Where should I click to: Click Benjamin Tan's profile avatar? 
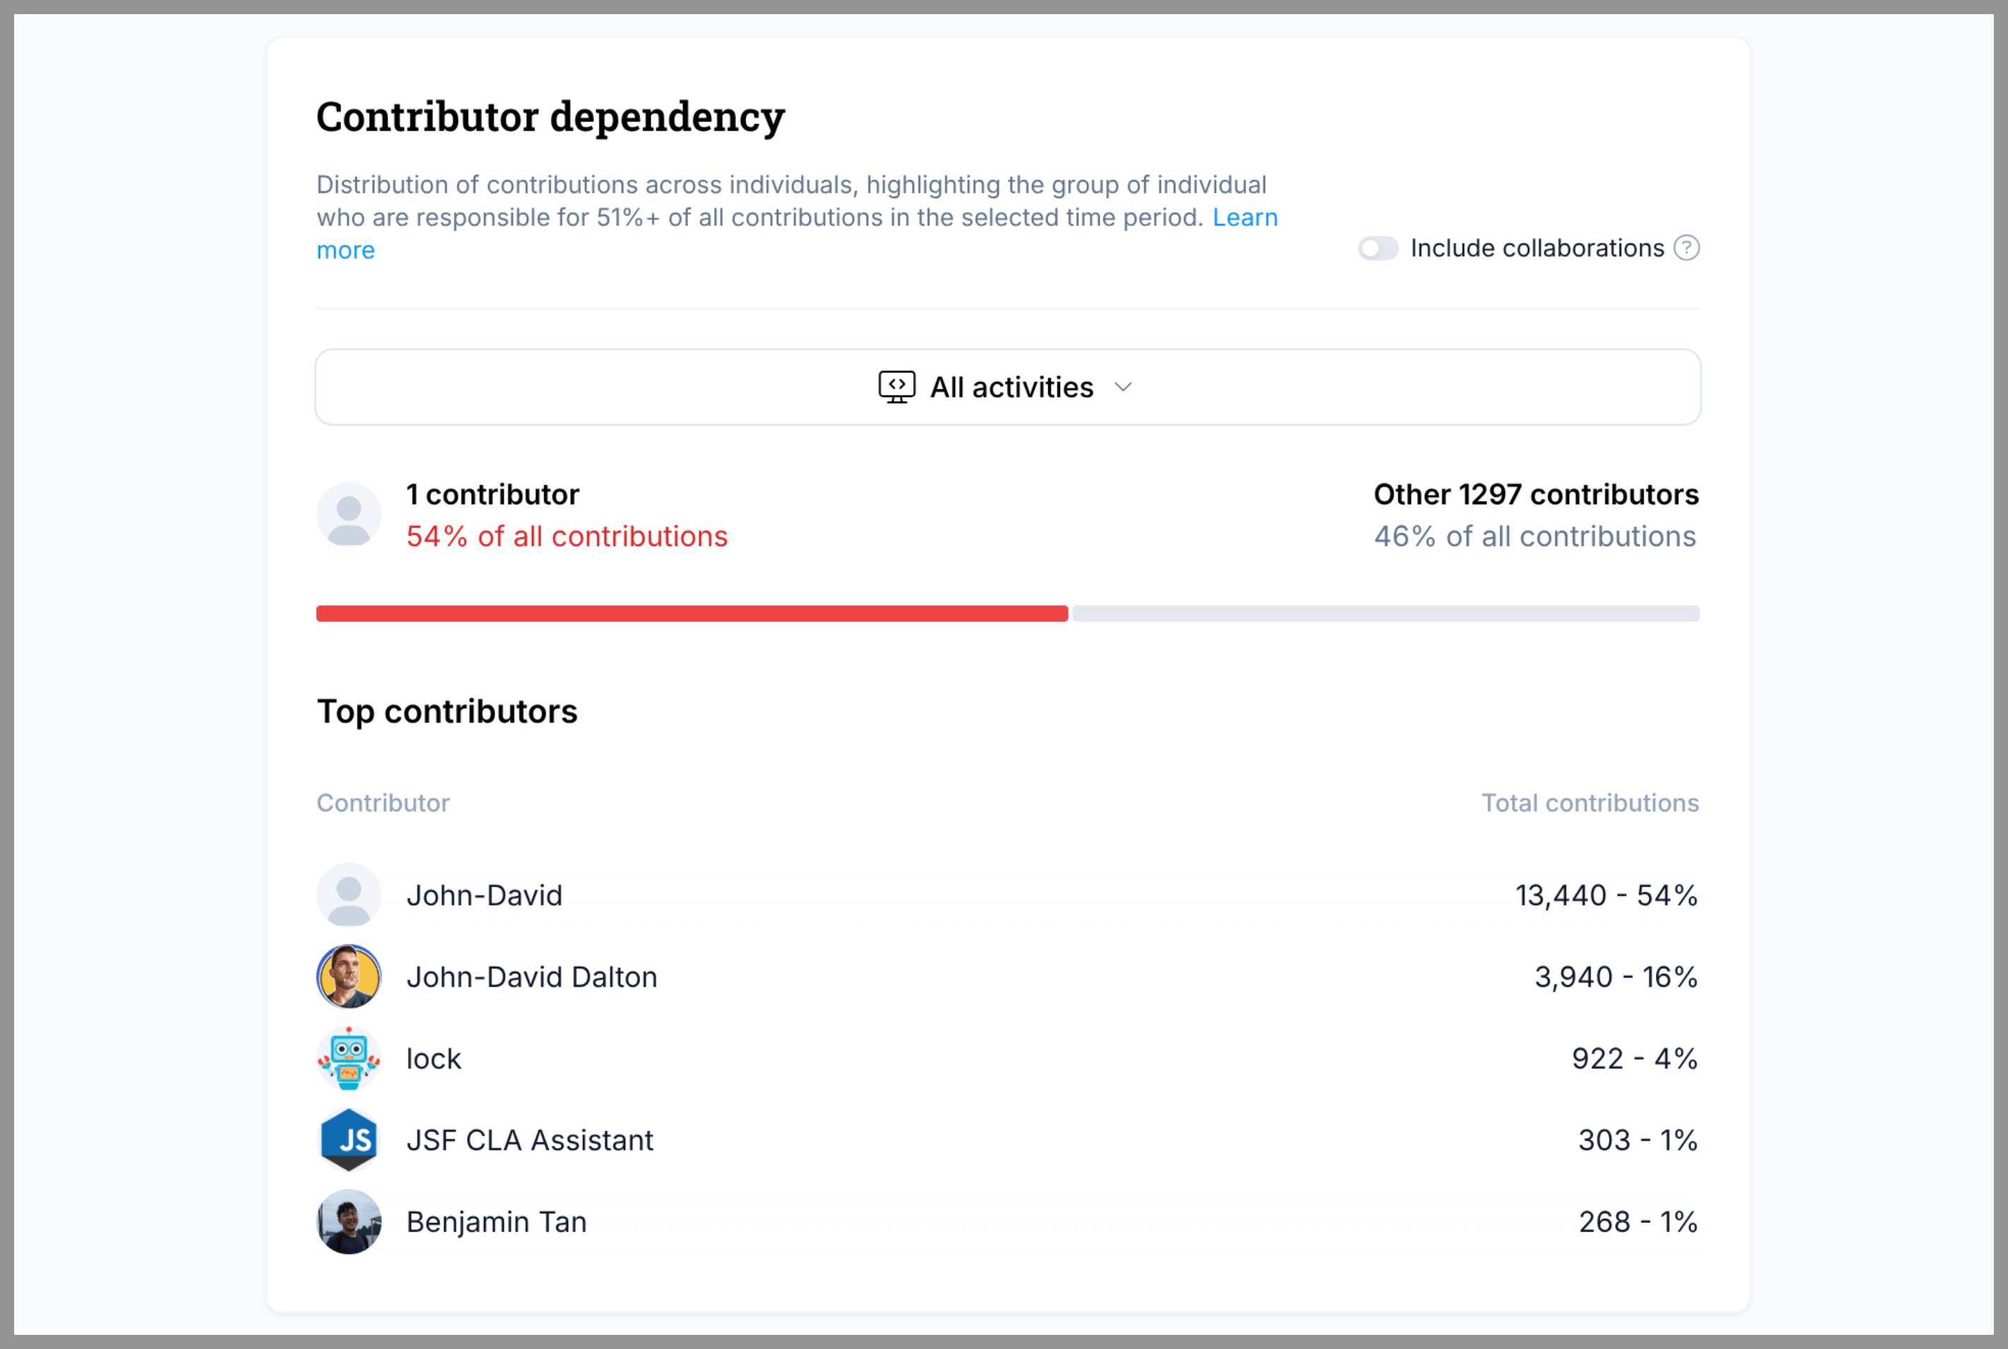tap(348, 1221)
